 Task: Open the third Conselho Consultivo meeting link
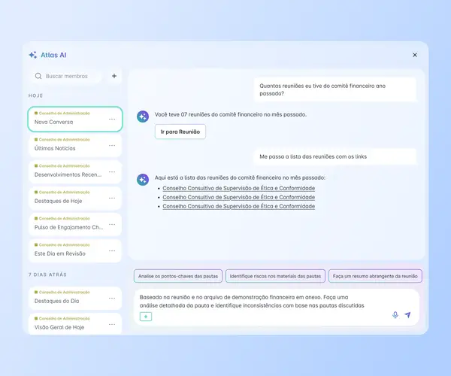[x=239, y=206]
